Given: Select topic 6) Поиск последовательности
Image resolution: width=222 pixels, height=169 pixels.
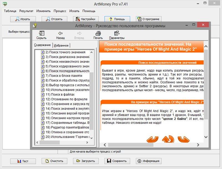Looking at the screenshot, I should coord(67,71).
